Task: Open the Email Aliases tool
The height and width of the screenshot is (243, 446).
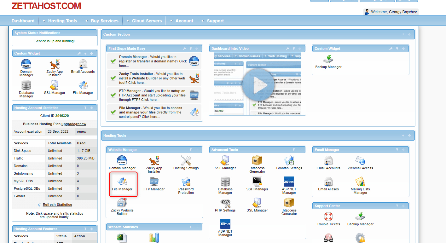Action: [328, 184]
